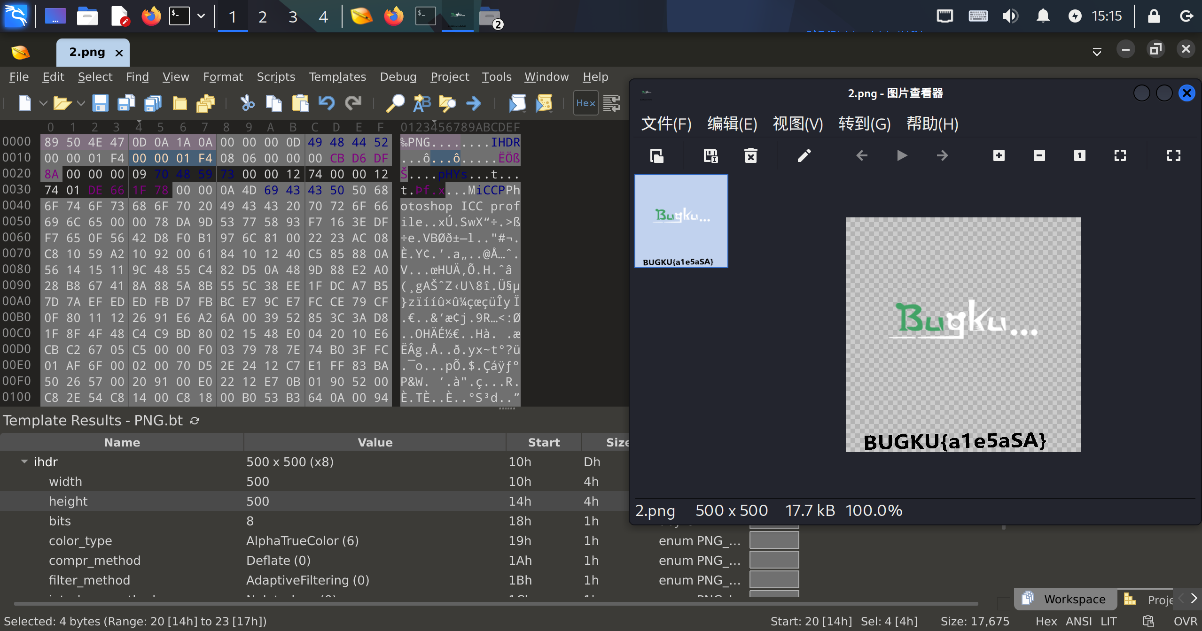Open the 视图(V) menu in viewer
This screenshot has height=631, width=1202.
797,124
